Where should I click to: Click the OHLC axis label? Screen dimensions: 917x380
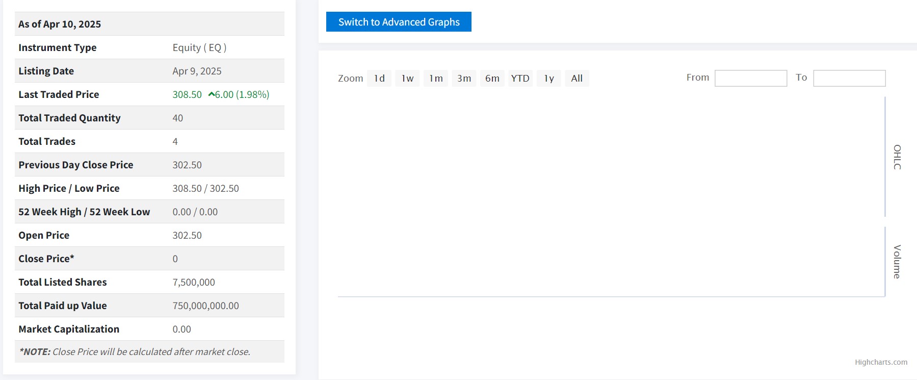pyautogui.click(x=897, y=157)
